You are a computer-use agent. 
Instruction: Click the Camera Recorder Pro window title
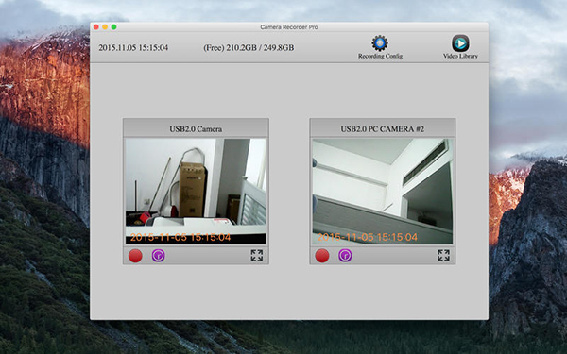(x=289, y=27)
